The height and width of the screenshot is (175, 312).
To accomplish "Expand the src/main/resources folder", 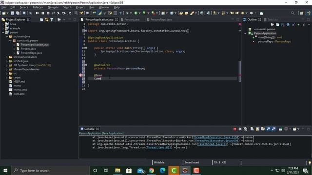I will coord(7,57).
